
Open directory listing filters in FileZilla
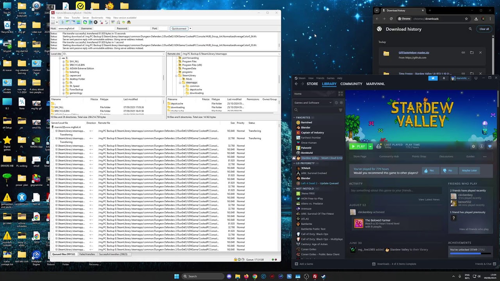pyautogui.click(x=113, y=22)
